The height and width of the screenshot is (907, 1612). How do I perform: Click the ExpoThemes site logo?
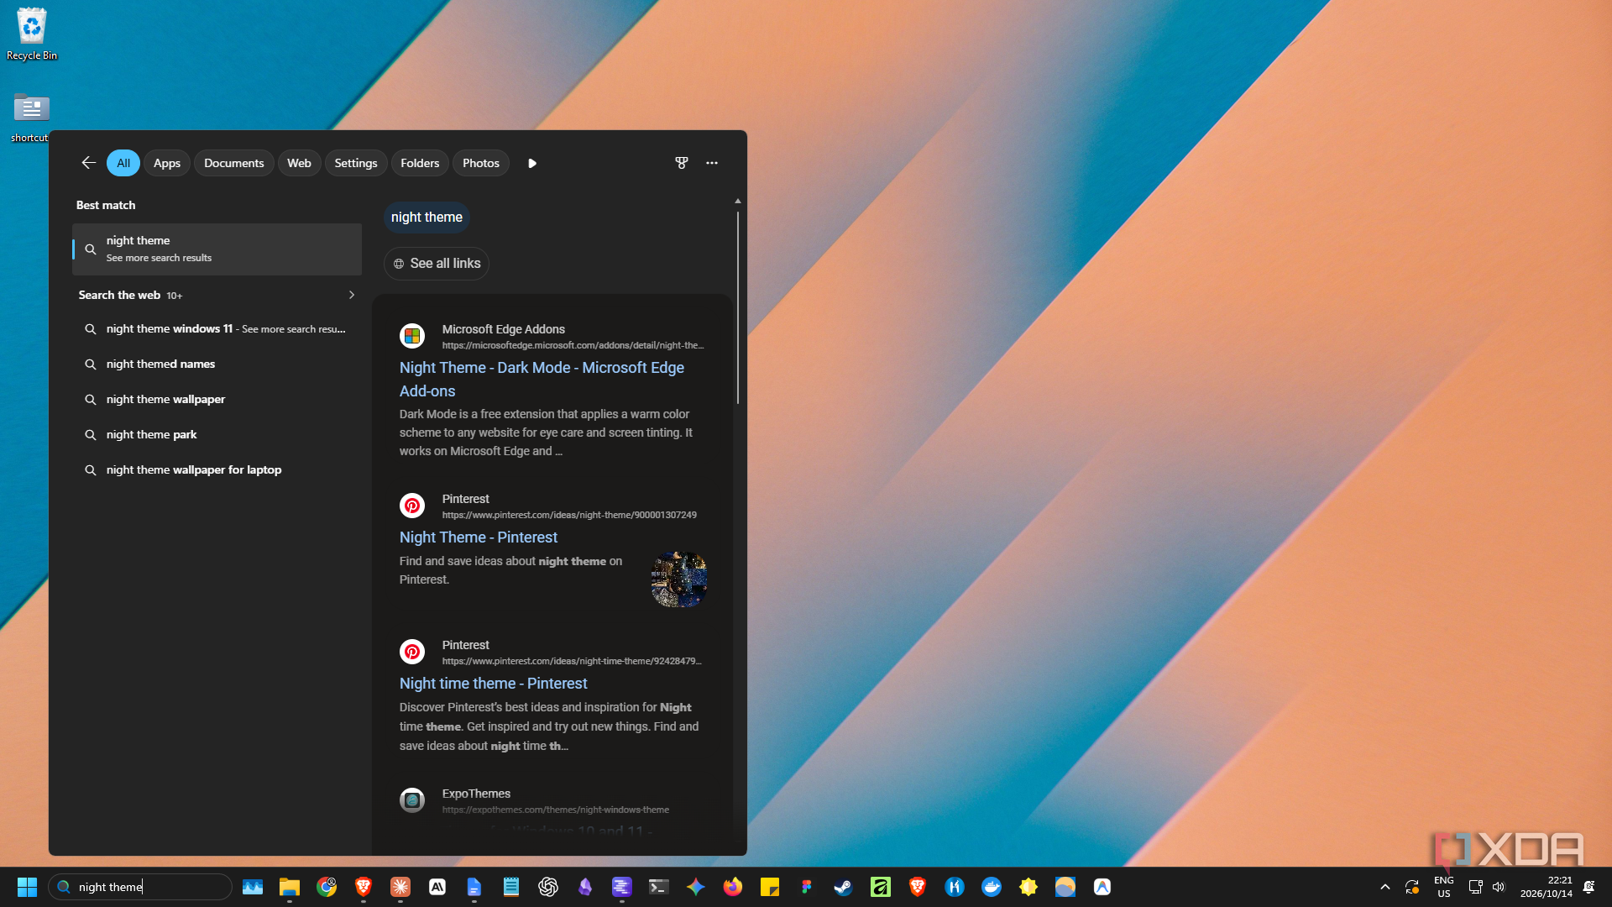pyautogui.click(x=412, y=800)
